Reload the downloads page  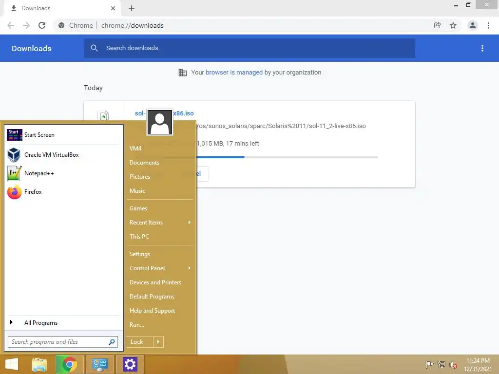(x=42, y=25)
